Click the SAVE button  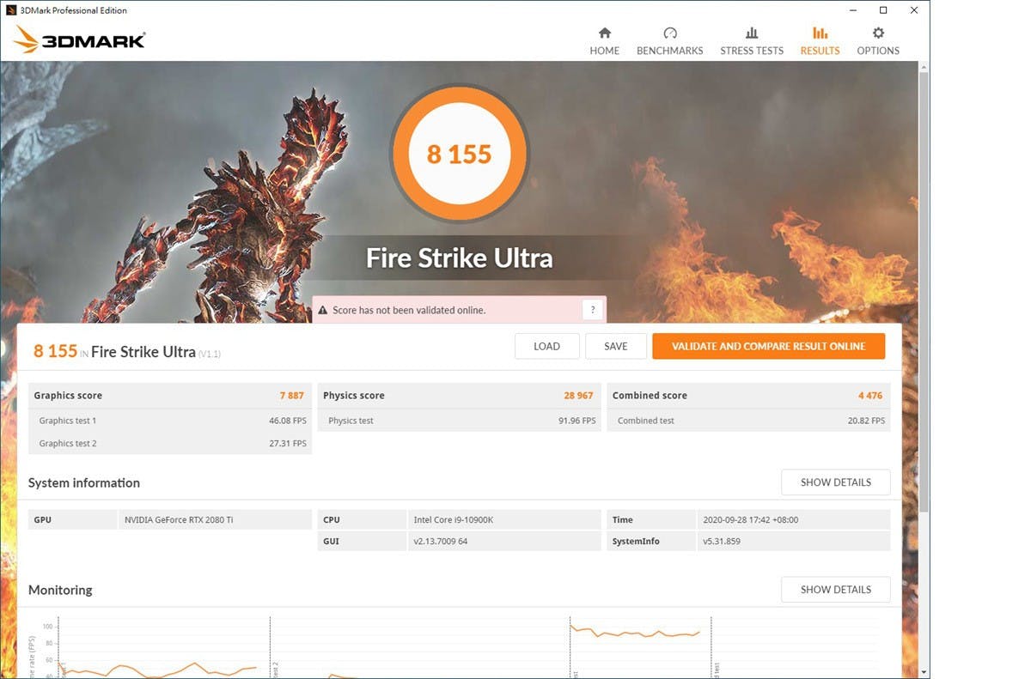615,346
